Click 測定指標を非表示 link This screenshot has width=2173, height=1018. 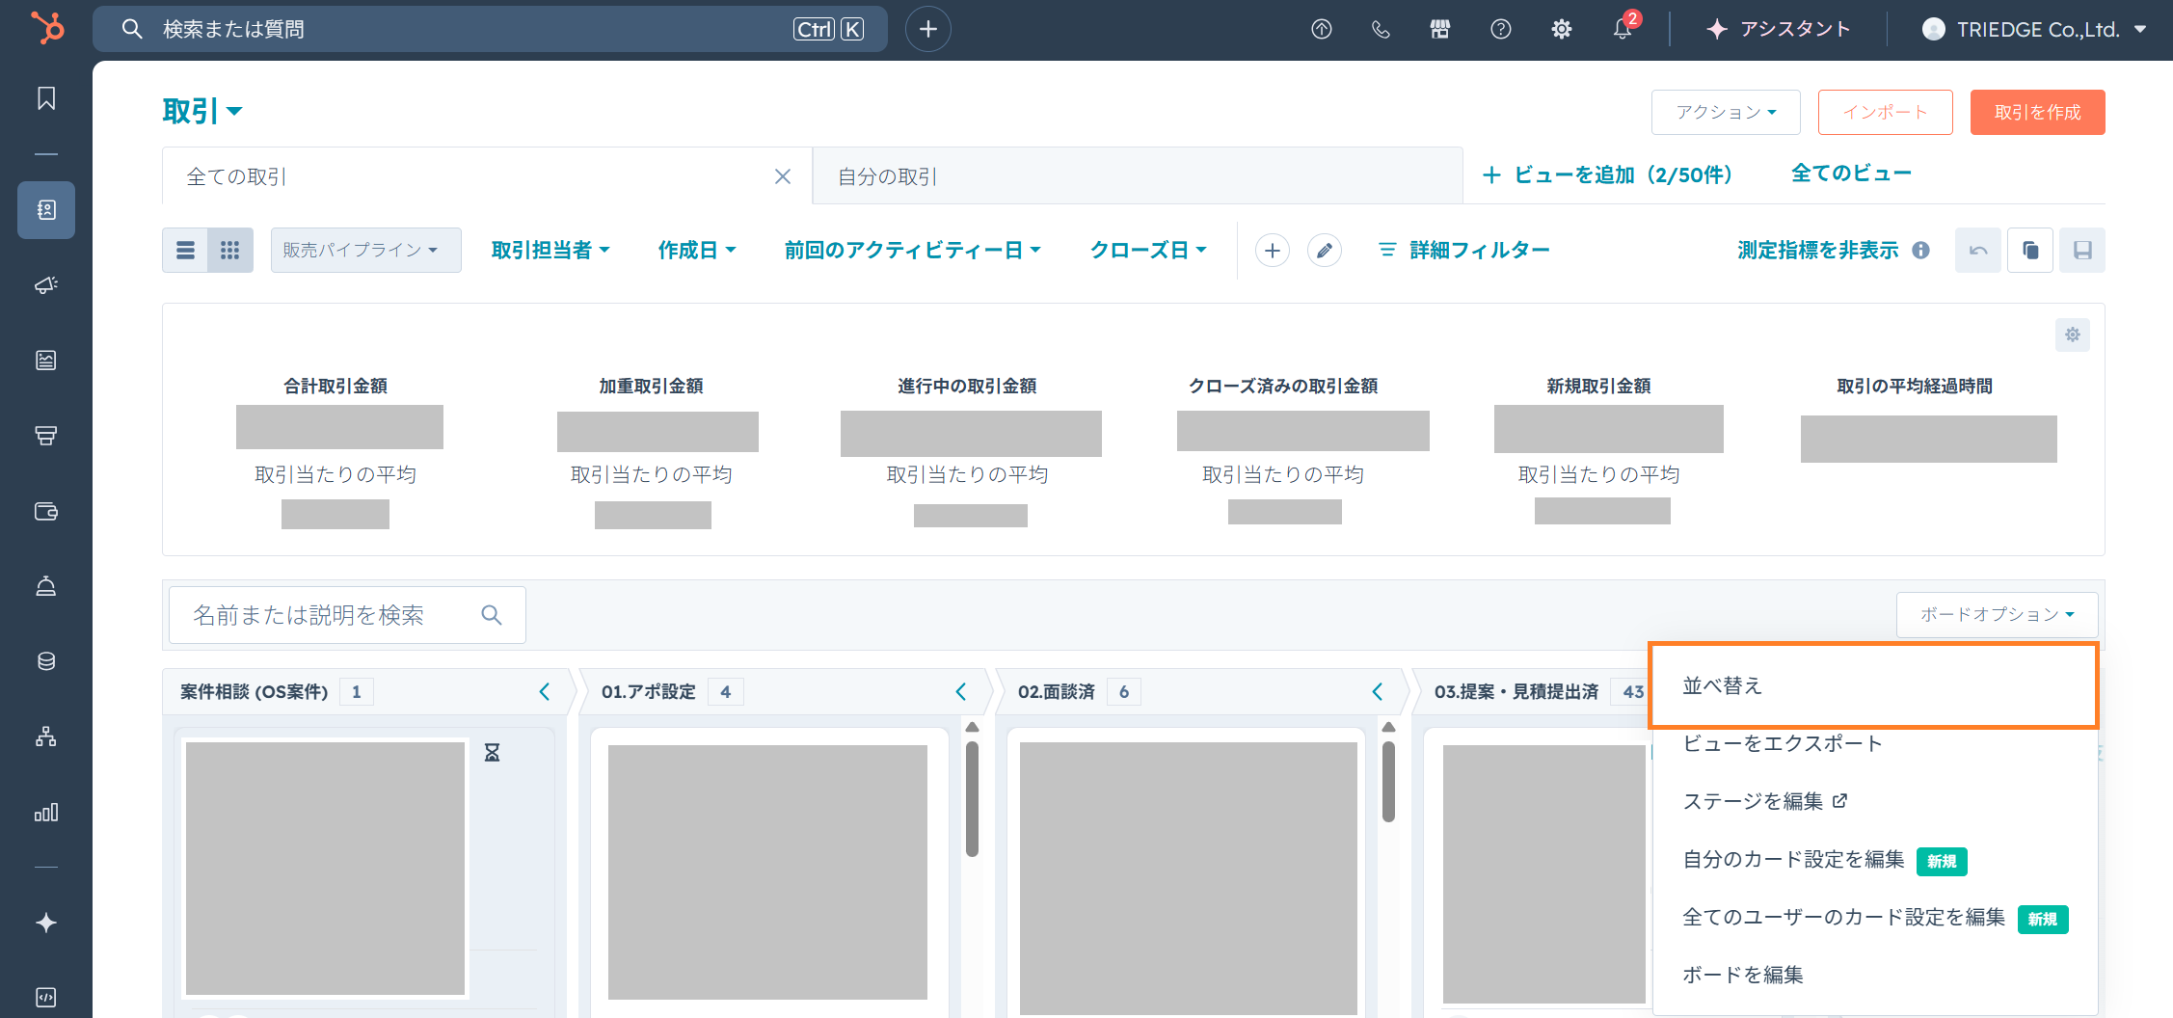tap(1818, 251)
